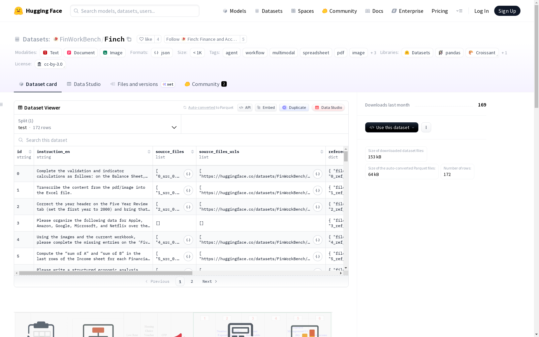Screen dimensions: 539x337
Task: Open Data Studio from the viewer toolbar
Action: 328,108
